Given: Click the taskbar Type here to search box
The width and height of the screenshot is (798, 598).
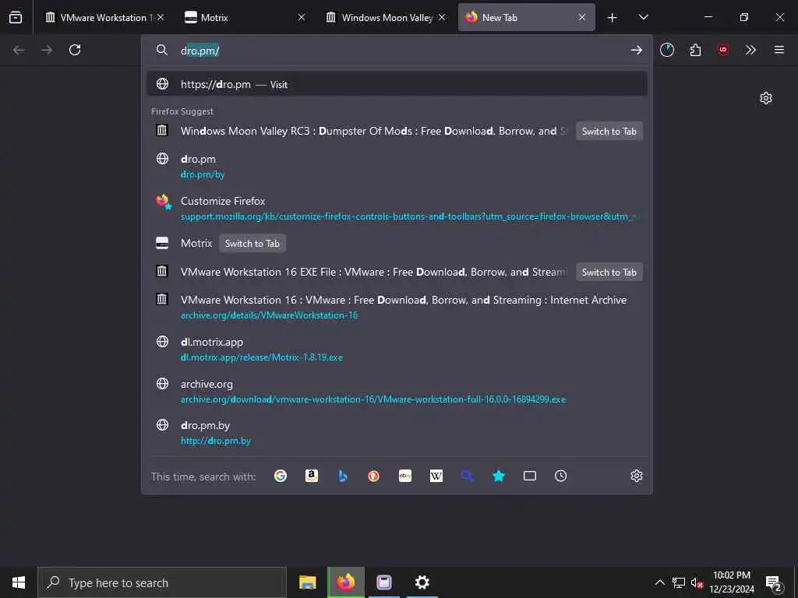Looking at the screenshot, I should pyautogui.click(x=162, y=582).
